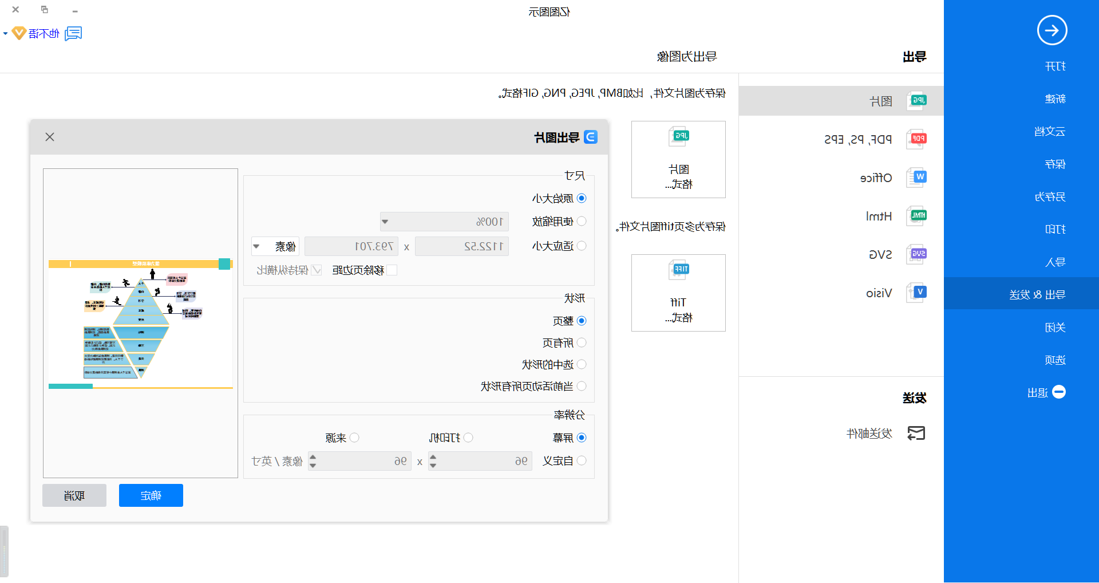The width and height of the screenshot is (1099, 583).
Task: Select the 自定义 resolution radio button
Action: (582, 460)
